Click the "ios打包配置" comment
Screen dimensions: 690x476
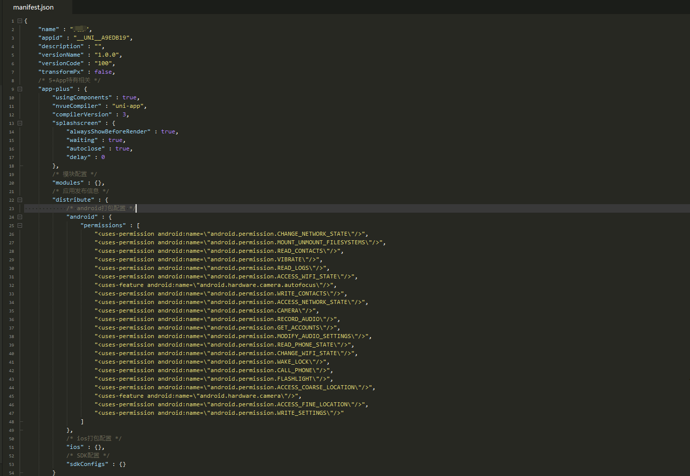(x=94, y=438)
